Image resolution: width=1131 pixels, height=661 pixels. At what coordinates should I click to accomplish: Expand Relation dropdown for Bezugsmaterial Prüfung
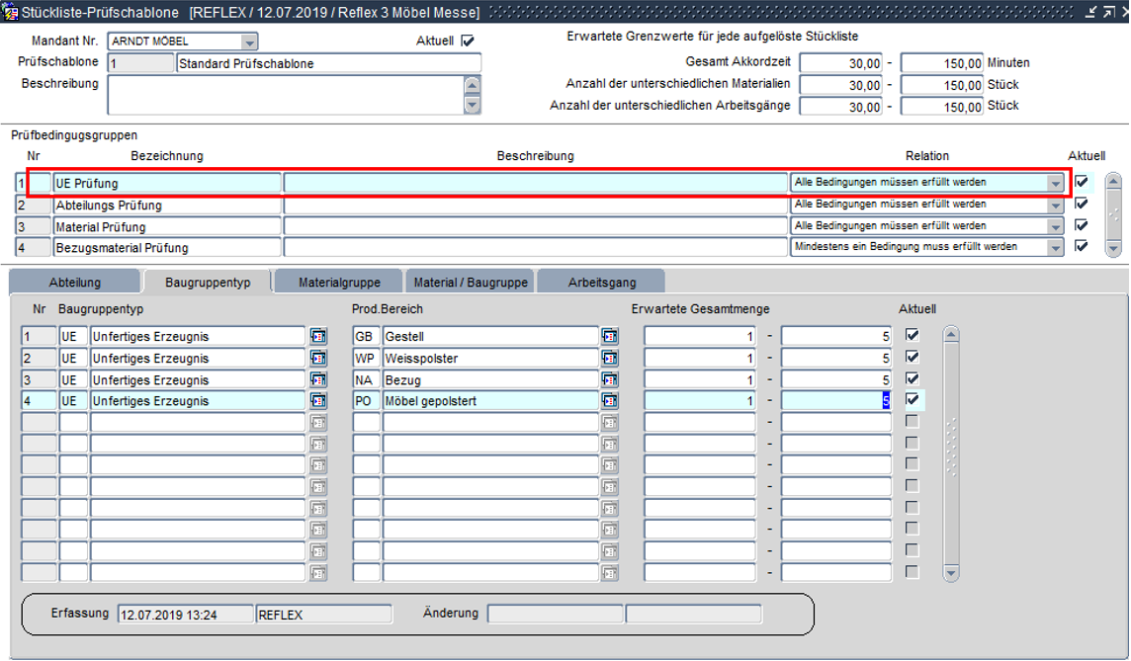[x=1055, y=247]
